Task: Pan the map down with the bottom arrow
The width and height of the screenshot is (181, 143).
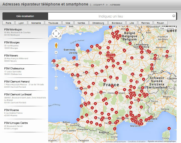Action: (56, 36)
